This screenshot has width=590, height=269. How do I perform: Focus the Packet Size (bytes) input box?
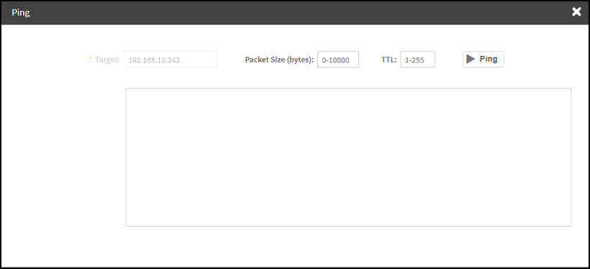338,60
